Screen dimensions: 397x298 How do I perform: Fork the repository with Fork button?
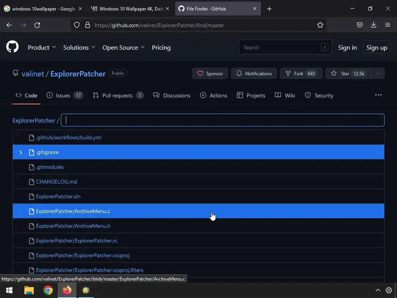pyautogui.click(x=301, y=73)
